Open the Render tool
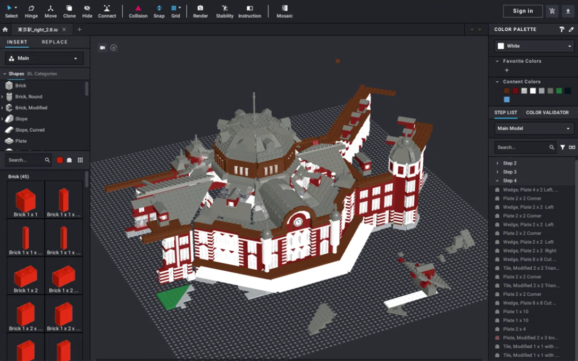 (x=200, y=11)
